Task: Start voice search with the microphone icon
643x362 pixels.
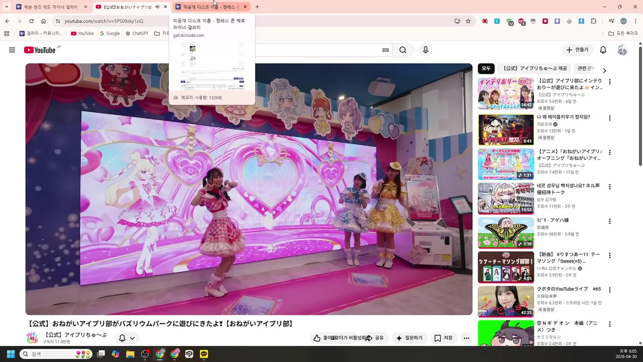Action: (x=425, y=50)
